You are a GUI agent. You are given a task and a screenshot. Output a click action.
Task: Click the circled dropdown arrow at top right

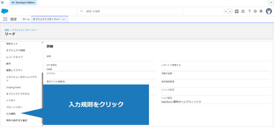click(270, 3)
